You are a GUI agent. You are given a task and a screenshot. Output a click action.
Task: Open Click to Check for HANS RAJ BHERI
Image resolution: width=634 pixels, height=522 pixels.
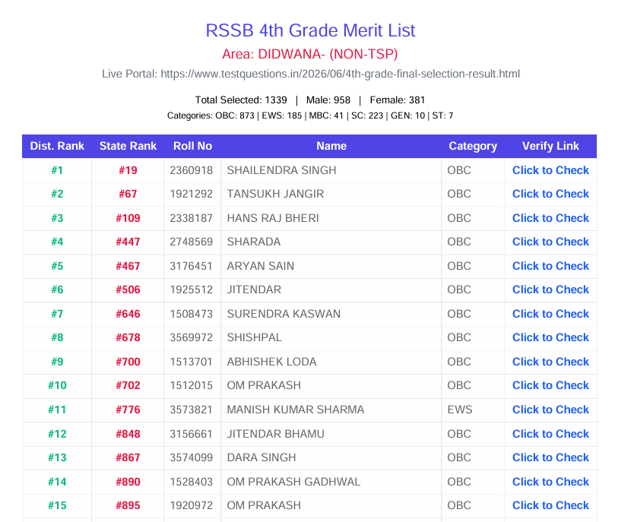(550, 218)
